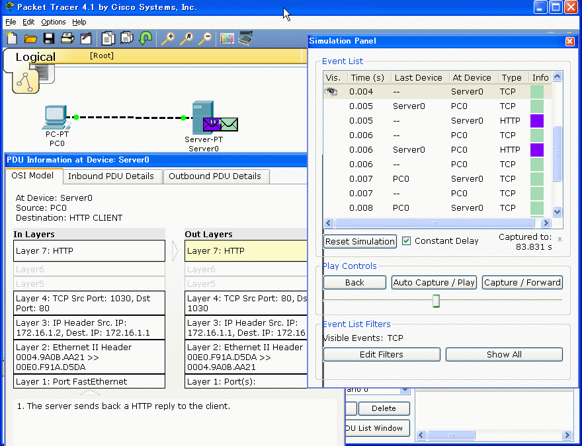This screenshot has height=446, width=582.
Task: Click the eye icon on the 0.004 event
Action: (331, 92)
